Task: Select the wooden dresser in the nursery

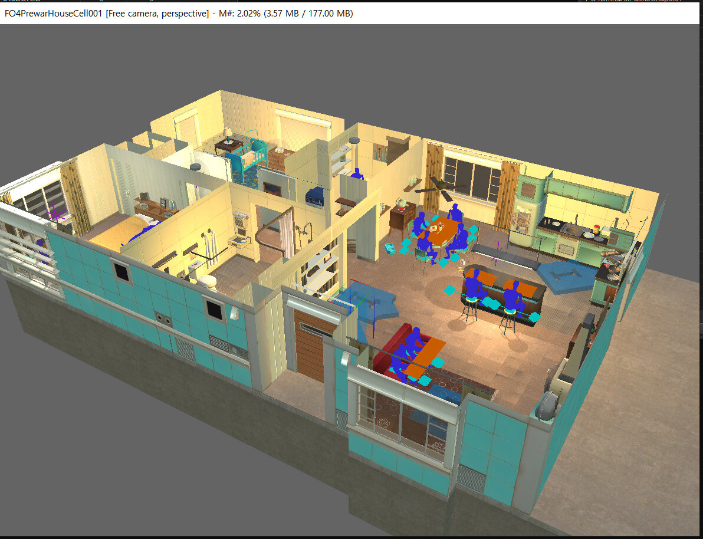Action: [x=280, y=160]
